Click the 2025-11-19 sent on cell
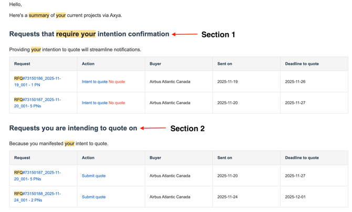 [227, 82]
